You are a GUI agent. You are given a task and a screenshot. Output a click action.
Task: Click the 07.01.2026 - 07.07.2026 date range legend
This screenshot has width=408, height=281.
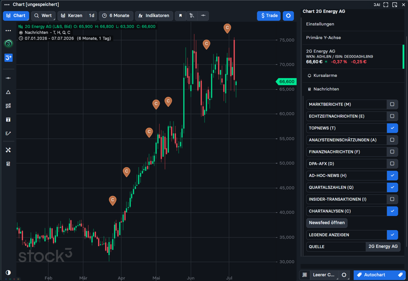pyautogui.click(x=65, y=39)
